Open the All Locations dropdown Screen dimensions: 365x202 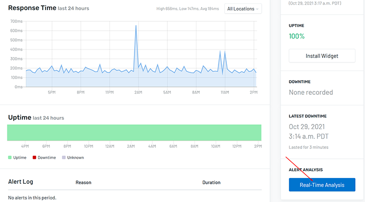pyautogui.click(x=243, y=9)
